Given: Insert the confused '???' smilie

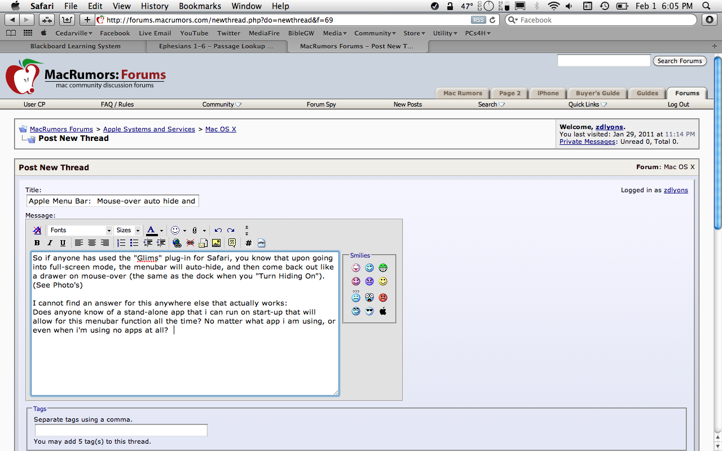Looking at the screenshot, I should tap(356, 296).
